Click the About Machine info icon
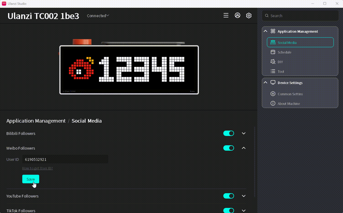Screen dimensions: 343x213 pyautogui.click(x=273, y=104)
